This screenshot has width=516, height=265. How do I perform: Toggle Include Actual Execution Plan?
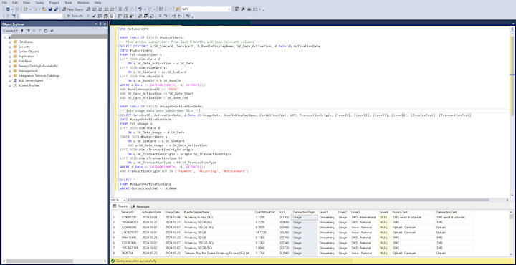click(x=120, y=16)
